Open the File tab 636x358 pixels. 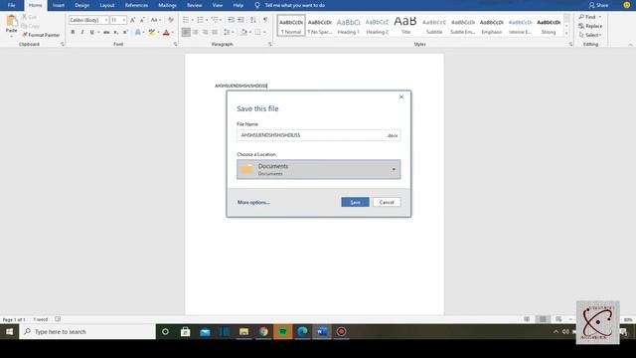(11, 5)
